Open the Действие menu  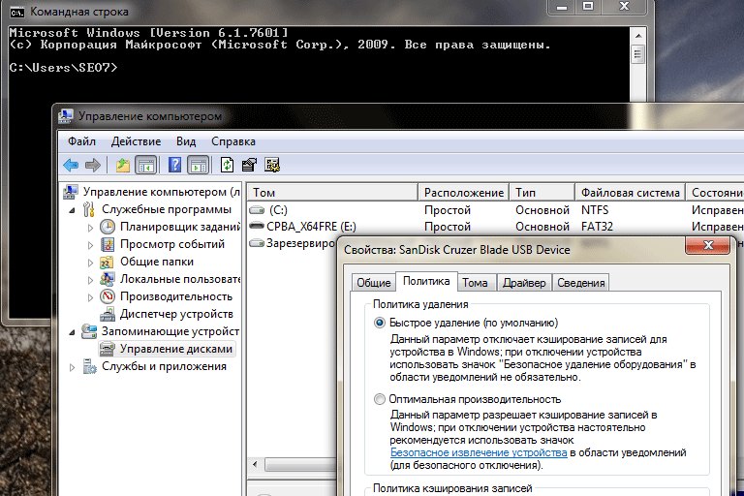[x=136, y=141]
